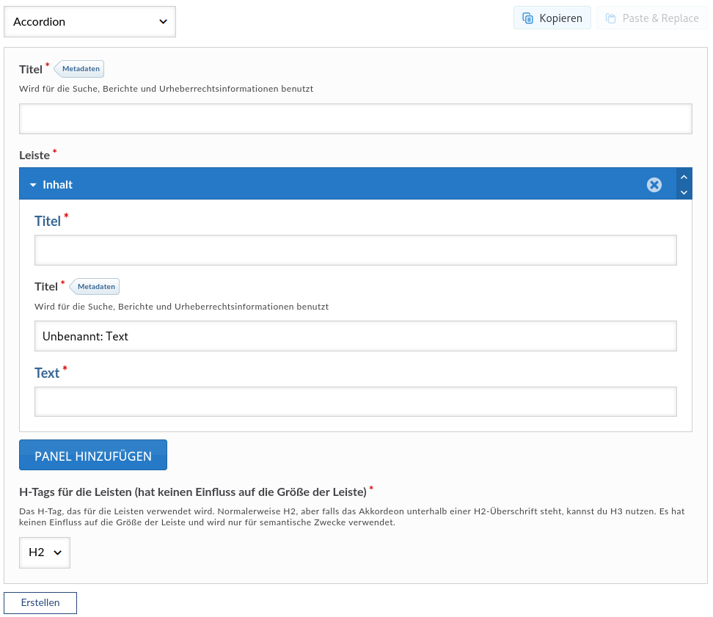Open Metadaten tag inside the Inhalt panel
The height and width of the screenshot is (617, 713).
(x=96, y=286)
